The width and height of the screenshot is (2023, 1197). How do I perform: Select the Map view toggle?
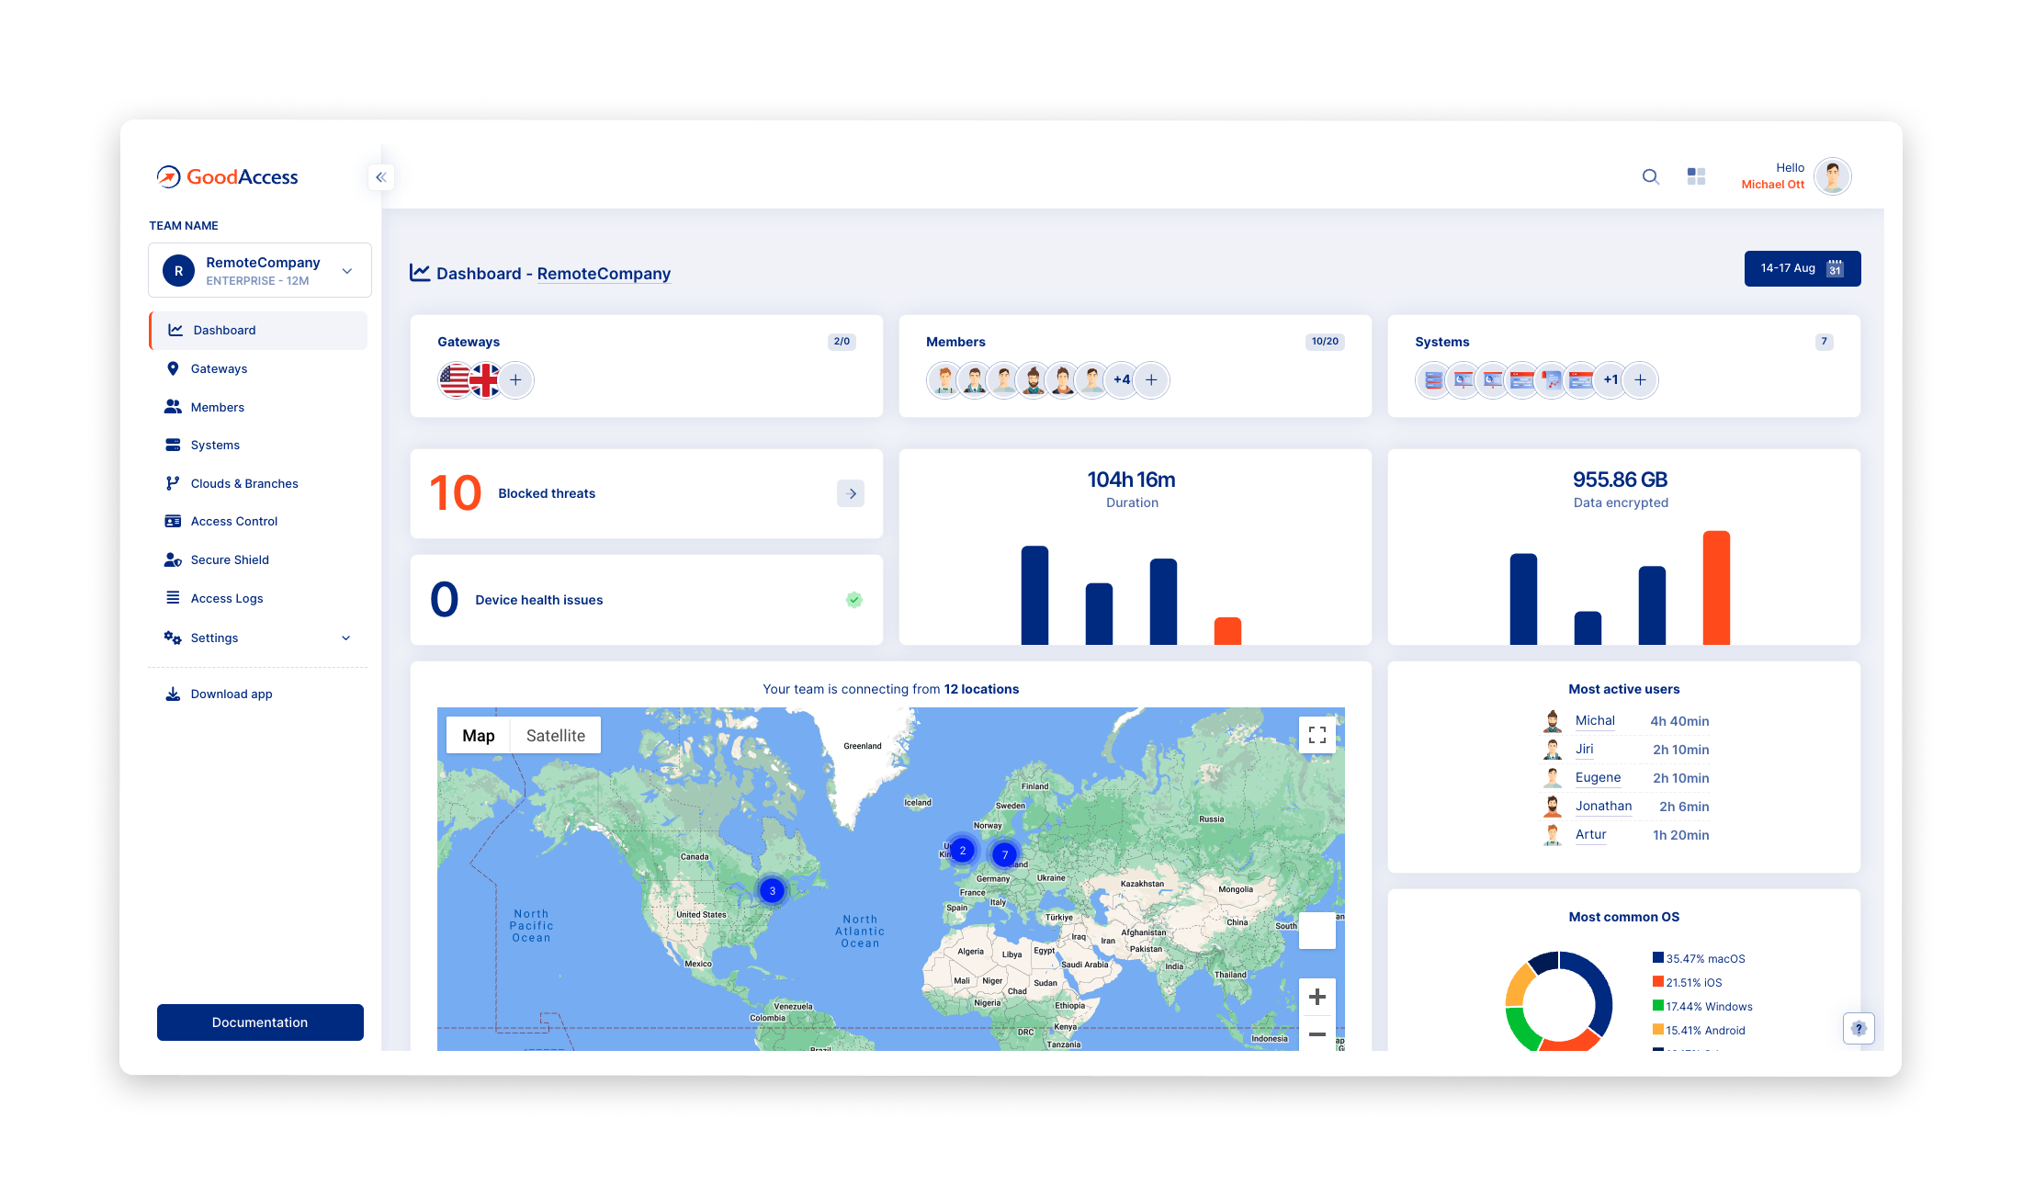pyautogui.click(x=478, y=736)
